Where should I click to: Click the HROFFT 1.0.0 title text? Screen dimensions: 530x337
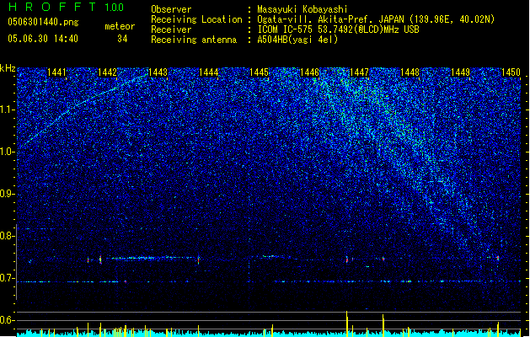67,7
